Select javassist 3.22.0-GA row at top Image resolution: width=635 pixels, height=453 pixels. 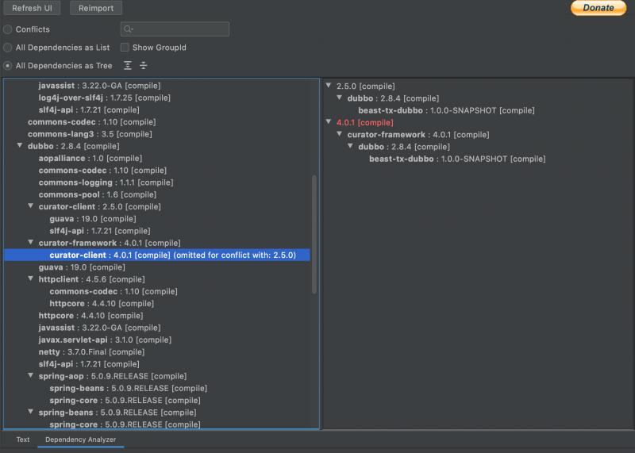coord(99,86)
